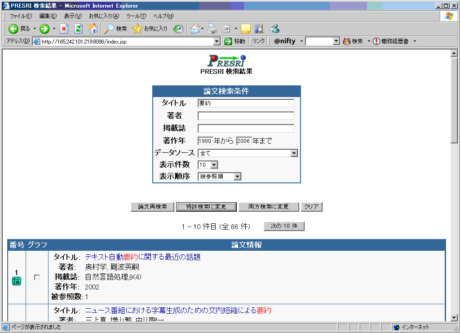460x333 pixels.
Task: Open the Mail toolbar icon
Action: click(195, 29)
